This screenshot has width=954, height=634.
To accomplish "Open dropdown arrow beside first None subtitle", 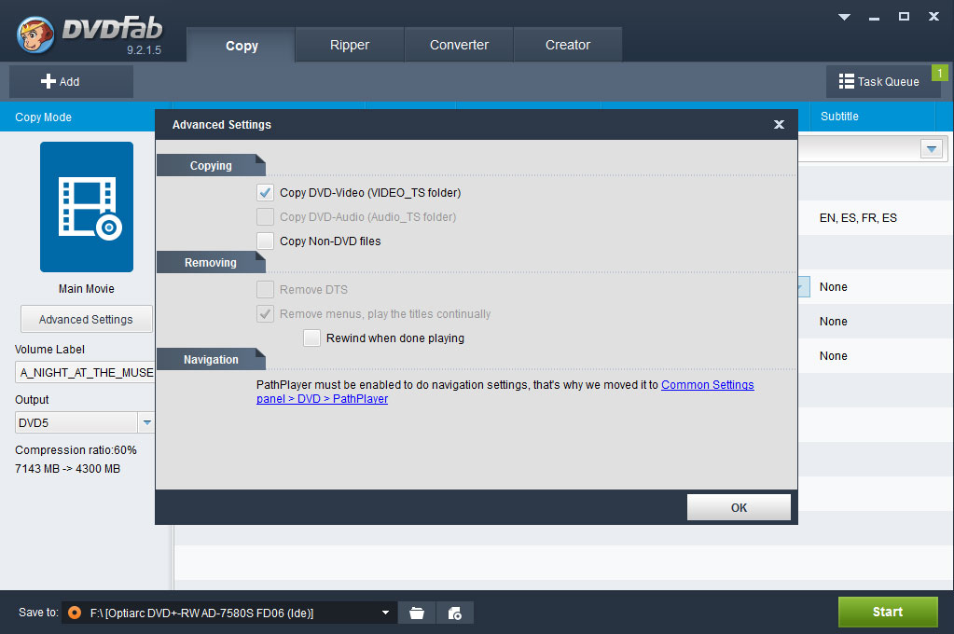I will coord(803,286).
